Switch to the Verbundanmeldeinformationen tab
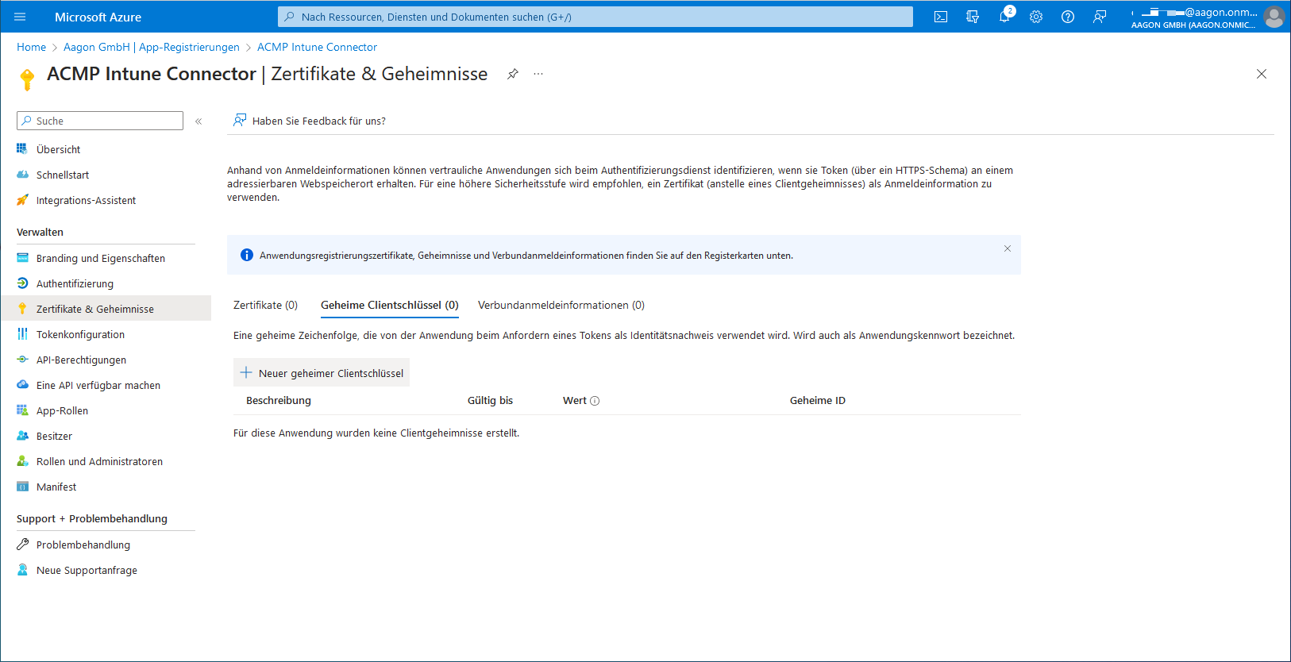Image resolution: width=1291 pixels, height=662 pixels. coord(561,305)
